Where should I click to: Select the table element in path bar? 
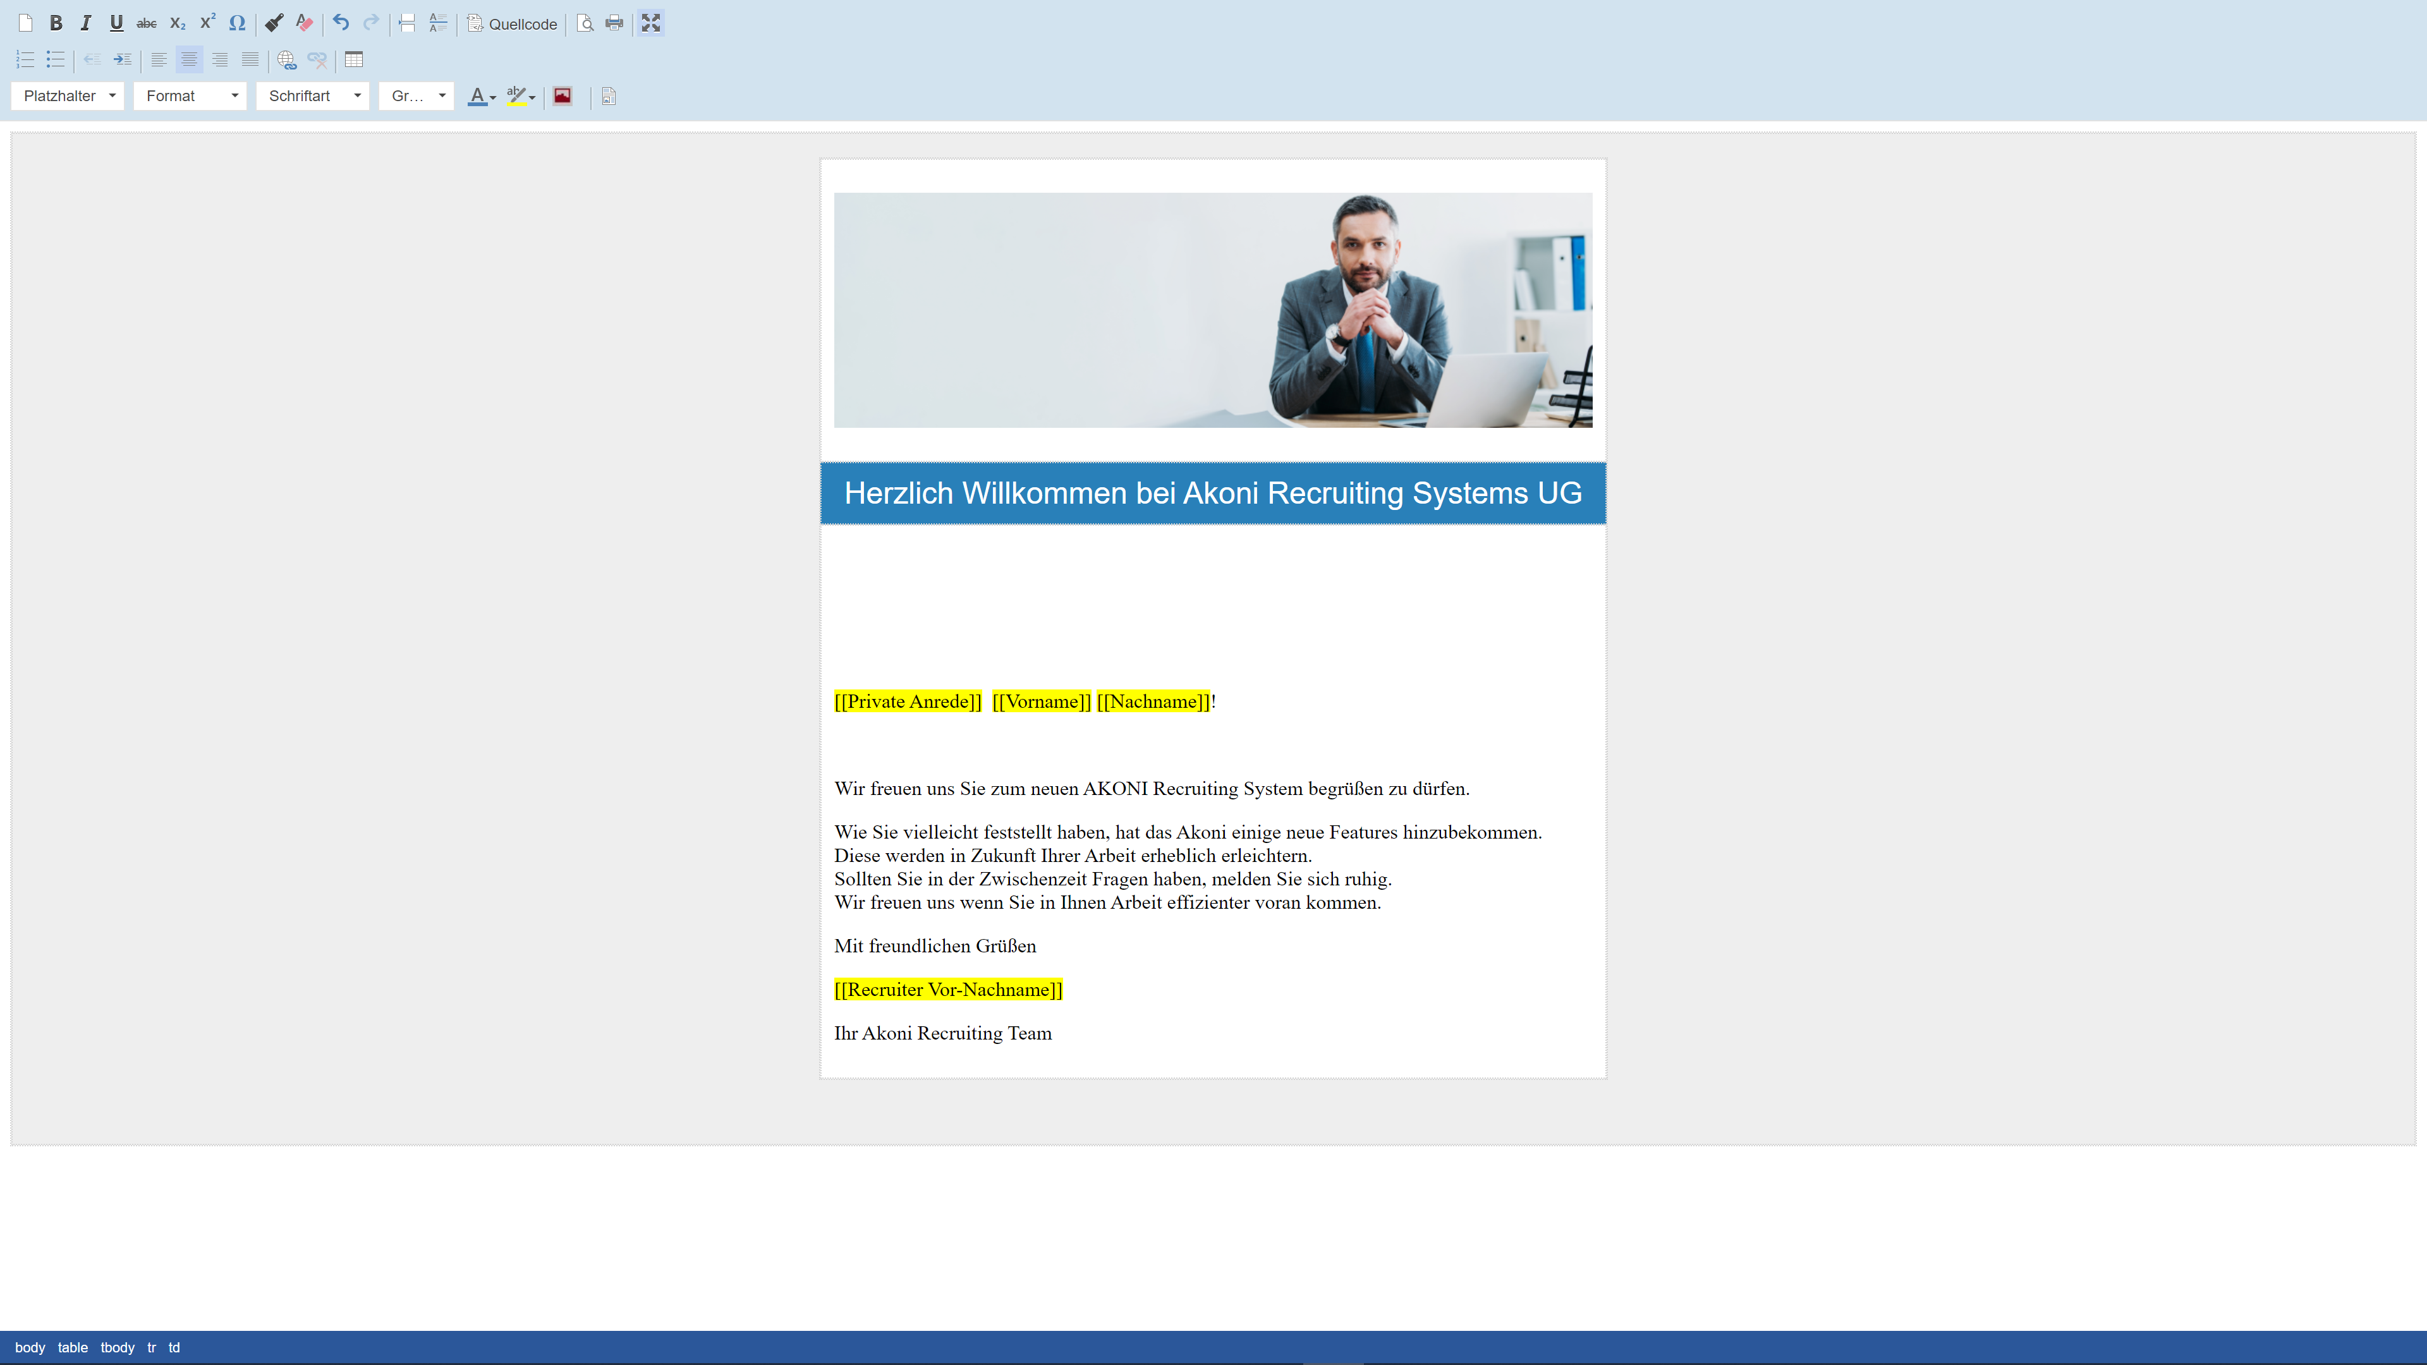click(73, 1347)
